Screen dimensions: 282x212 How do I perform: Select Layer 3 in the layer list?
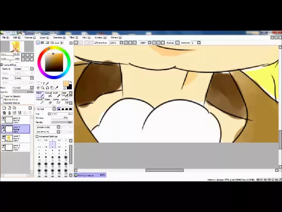point(18,137)
